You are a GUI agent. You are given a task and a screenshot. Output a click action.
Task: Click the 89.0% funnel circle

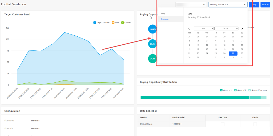152,44
